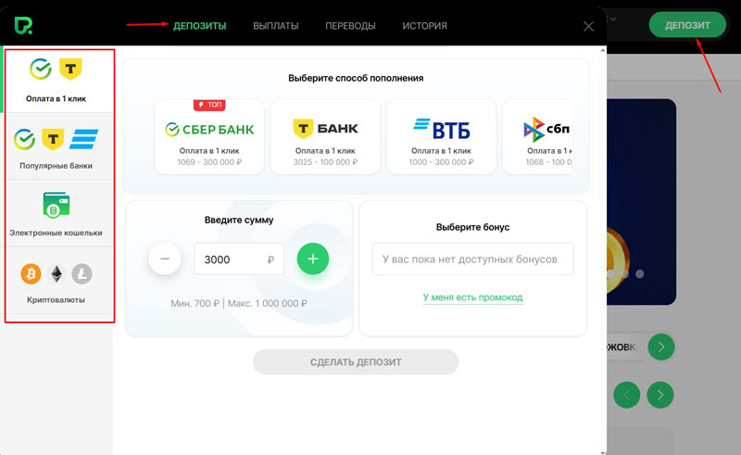This screenshot has height=455, width=741.
Task: Choose Сбер Банк payment method card
Action: [209, 137]
